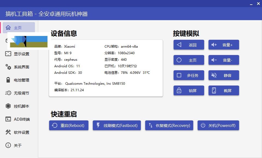Click the gears icon for 系统界面
The height and width of the screenshot is (158, 262).
point(8,67)
